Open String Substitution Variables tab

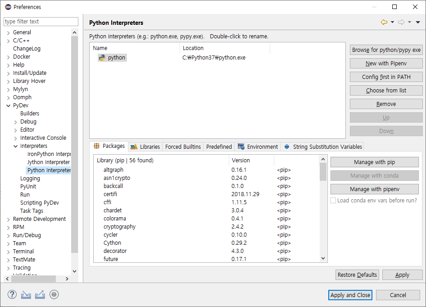click(x=323, y=147)
